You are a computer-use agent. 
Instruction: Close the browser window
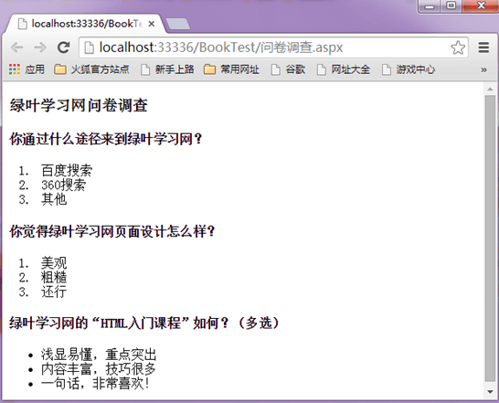tap(481, 5)
